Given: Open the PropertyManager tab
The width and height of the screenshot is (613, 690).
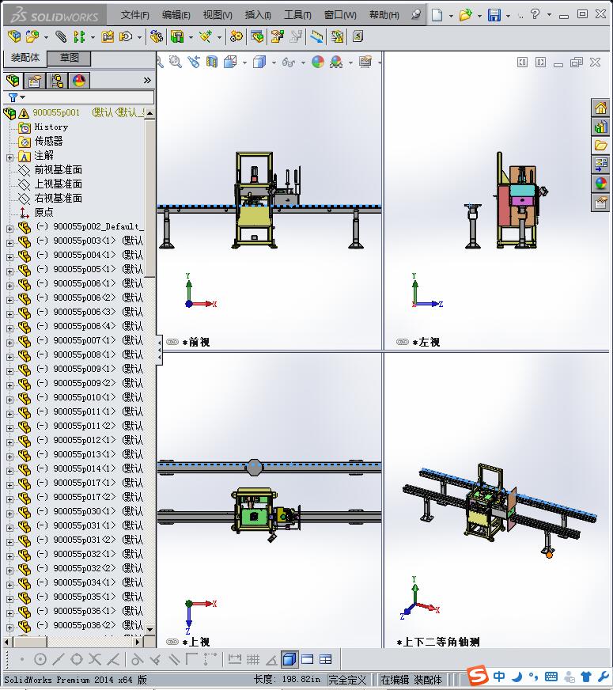Looking at the screenshot, I should [x=34, y=81].
